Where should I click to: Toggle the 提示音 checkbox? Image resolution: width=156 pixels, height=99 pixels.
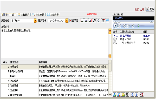[x=70, y=21]
